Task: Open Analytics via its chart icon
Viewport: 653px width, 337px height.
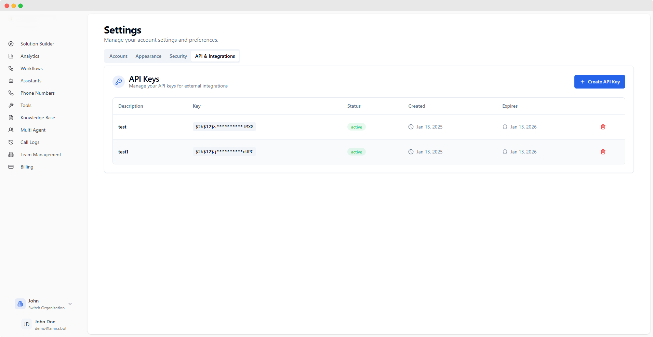Action: click(x=11, y=56)
